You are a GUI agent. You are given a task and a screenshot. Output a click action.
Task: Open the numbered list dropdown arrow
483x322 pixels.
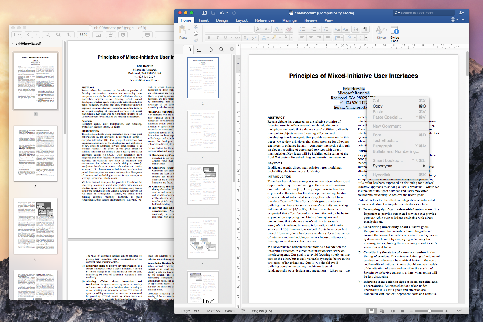coord(319,29)
